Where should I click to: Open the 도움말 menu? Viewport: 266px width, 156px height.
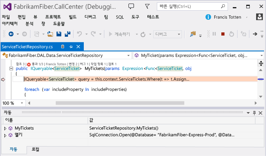(59, 24)
